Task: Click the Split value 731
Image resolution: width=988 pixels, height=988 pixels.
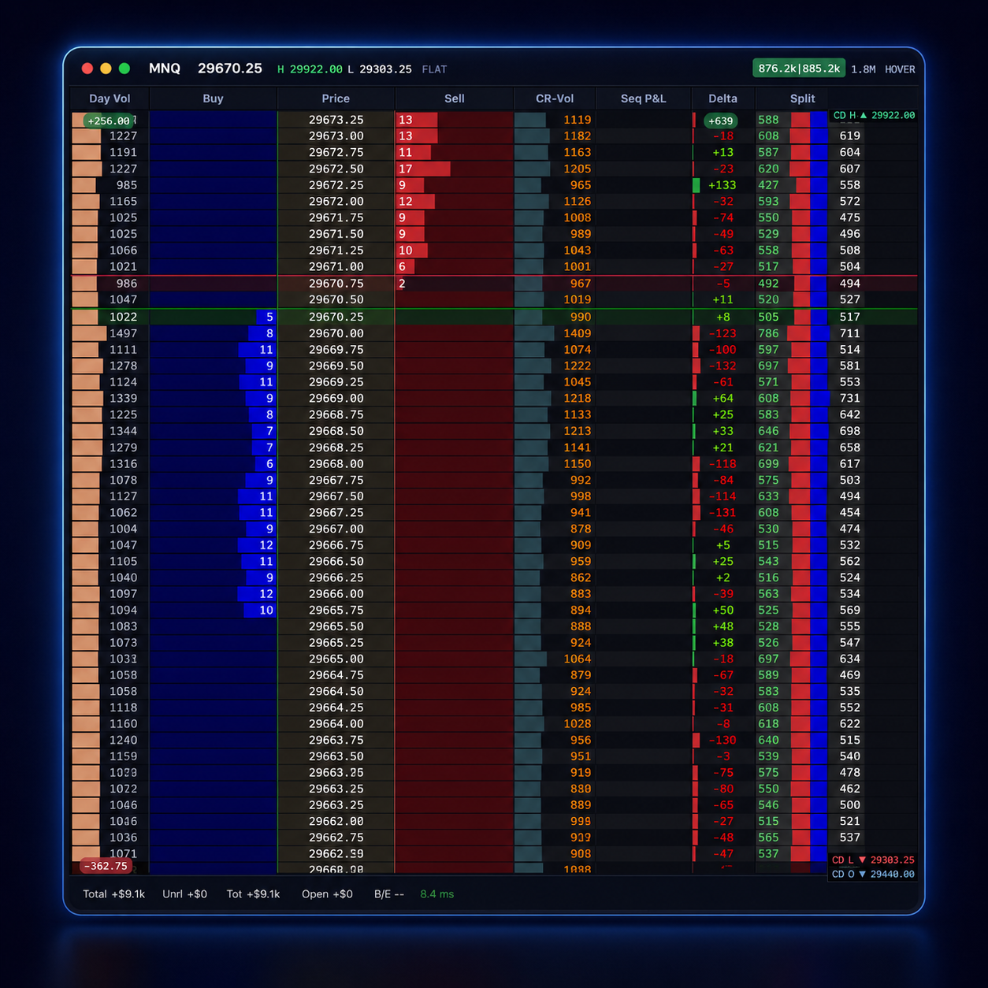Action: (850, 399)
